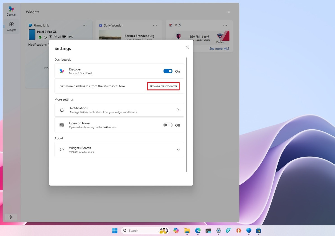335x236 pixels.
Task: Open Copilot from the taskbar
Action: 176,231
